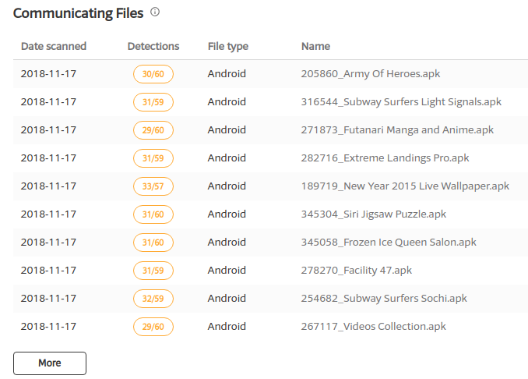Click the Detections column header

(153, 46)
